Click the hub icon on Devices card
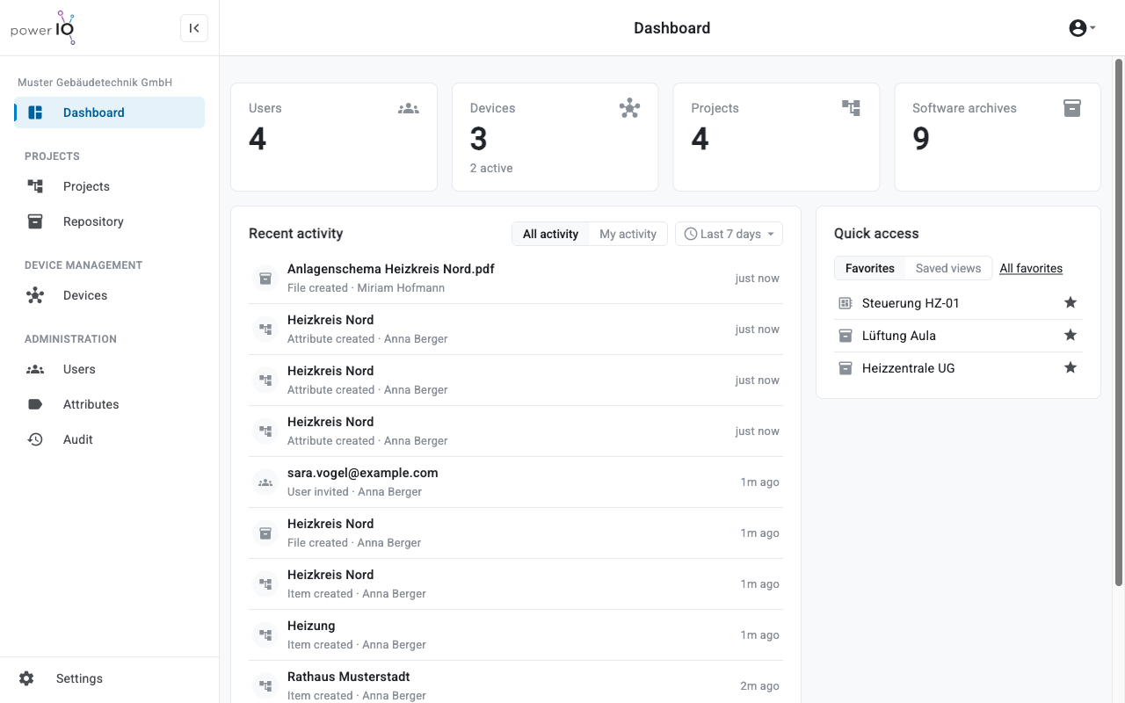This screenshot has height=703, width=1125. (629, 109)
